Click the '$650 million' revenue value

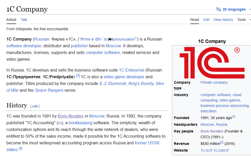tap(210, 144)
